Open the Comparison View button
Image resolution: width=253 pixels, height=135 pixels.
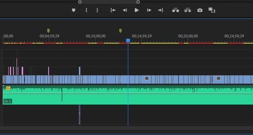point(212,10)
